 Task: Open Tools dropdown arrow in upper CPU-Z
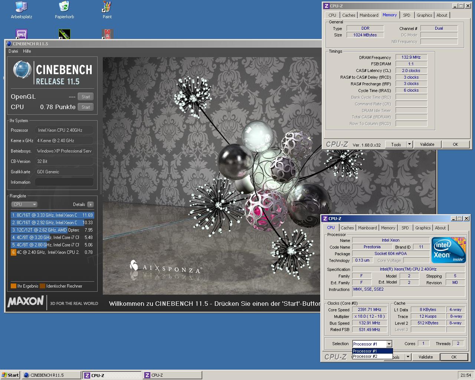click(409, 144)
